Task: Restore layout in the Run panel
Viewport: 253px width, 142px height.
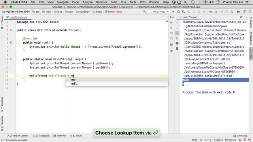Action: point(171,45)
